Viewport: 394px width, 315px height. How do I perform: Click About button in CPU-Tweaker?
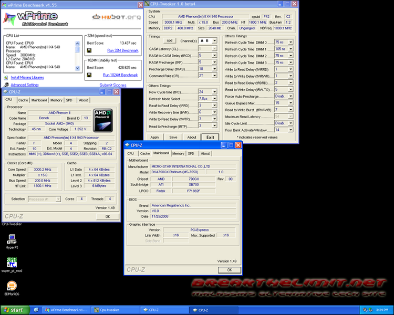click(x=191, y=137)
